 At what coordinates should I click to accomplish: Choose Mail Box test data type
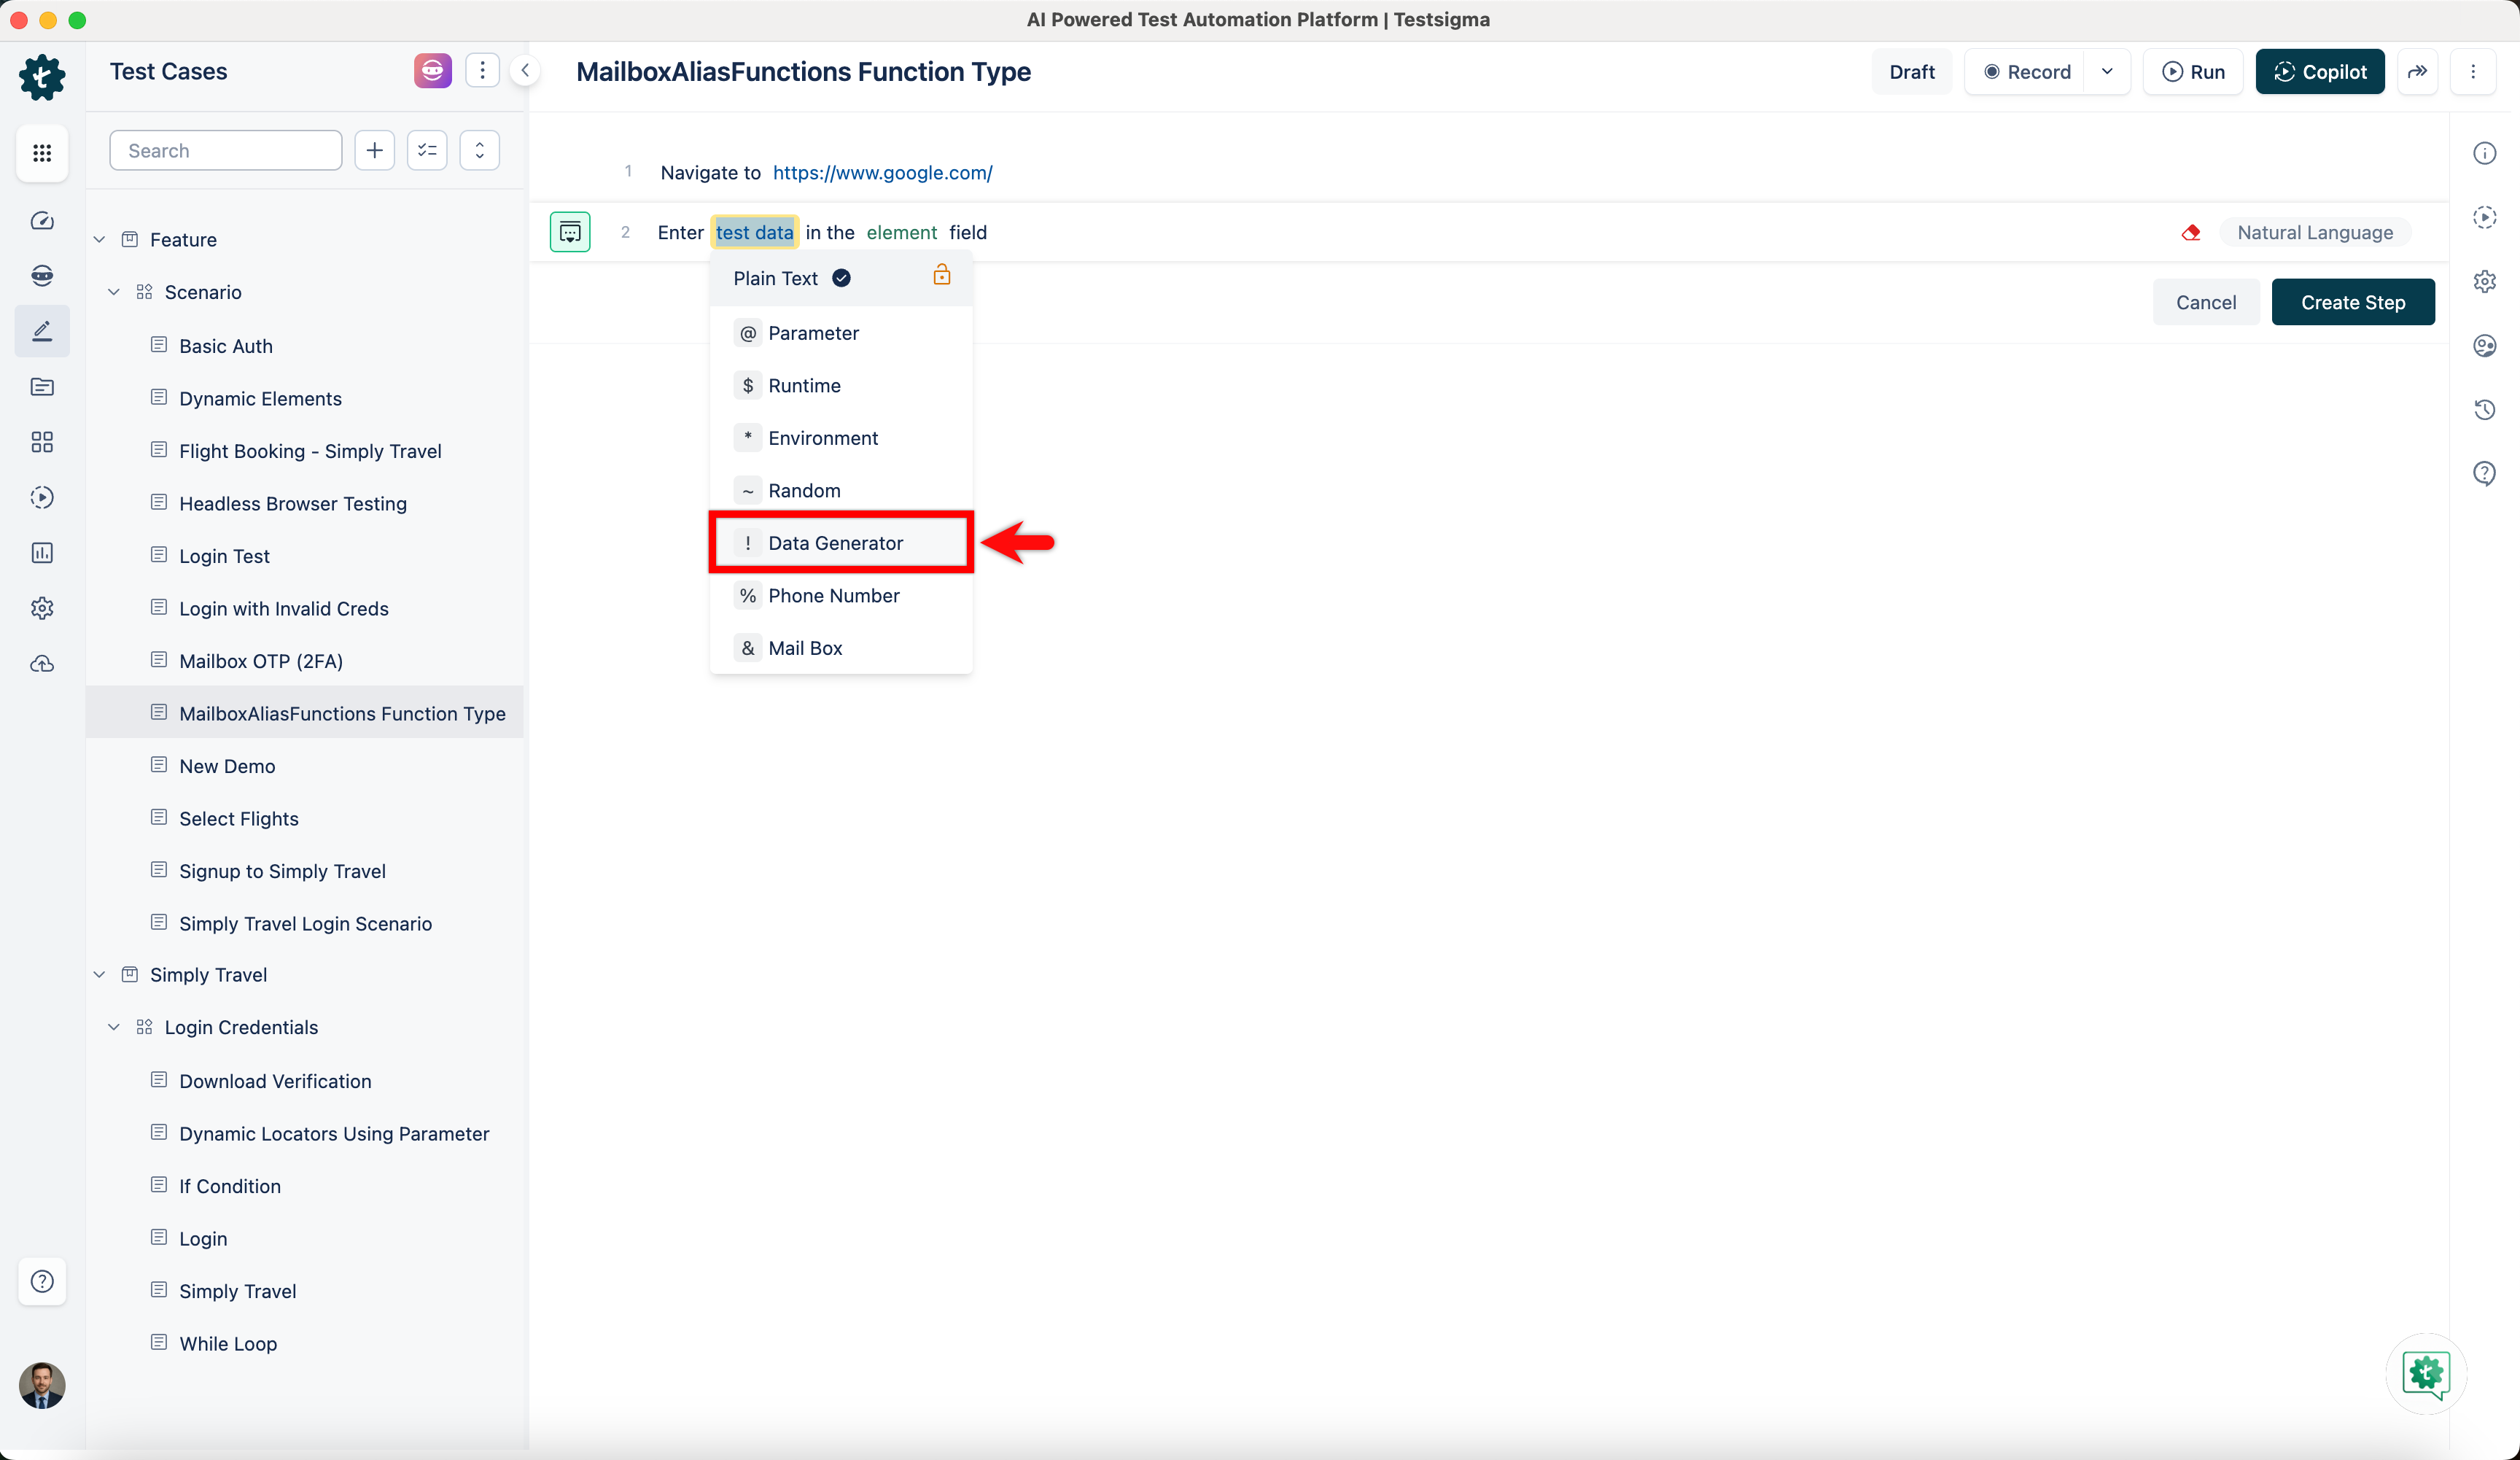(x=805, y=648)
